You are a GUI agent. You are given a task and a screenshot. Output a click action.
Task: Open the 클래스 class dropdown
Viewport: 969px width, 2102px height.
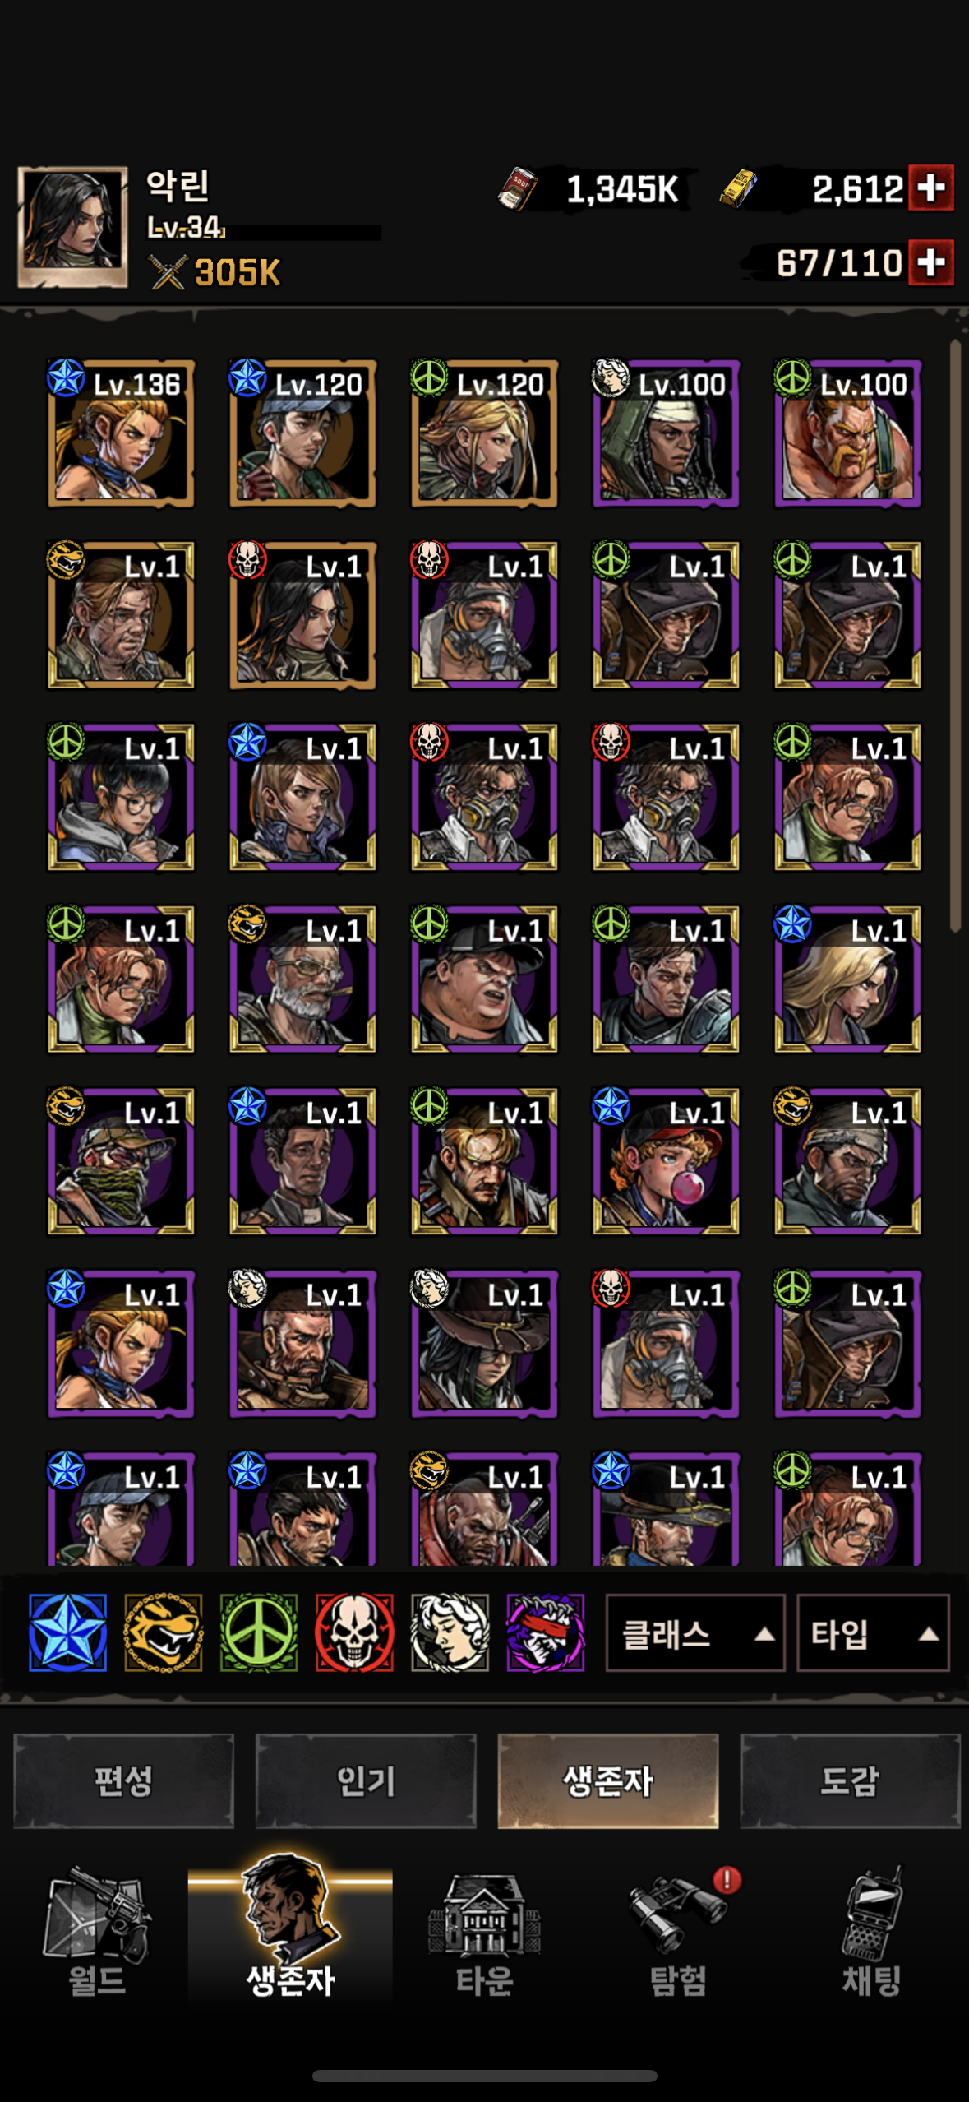point(695,1633)
